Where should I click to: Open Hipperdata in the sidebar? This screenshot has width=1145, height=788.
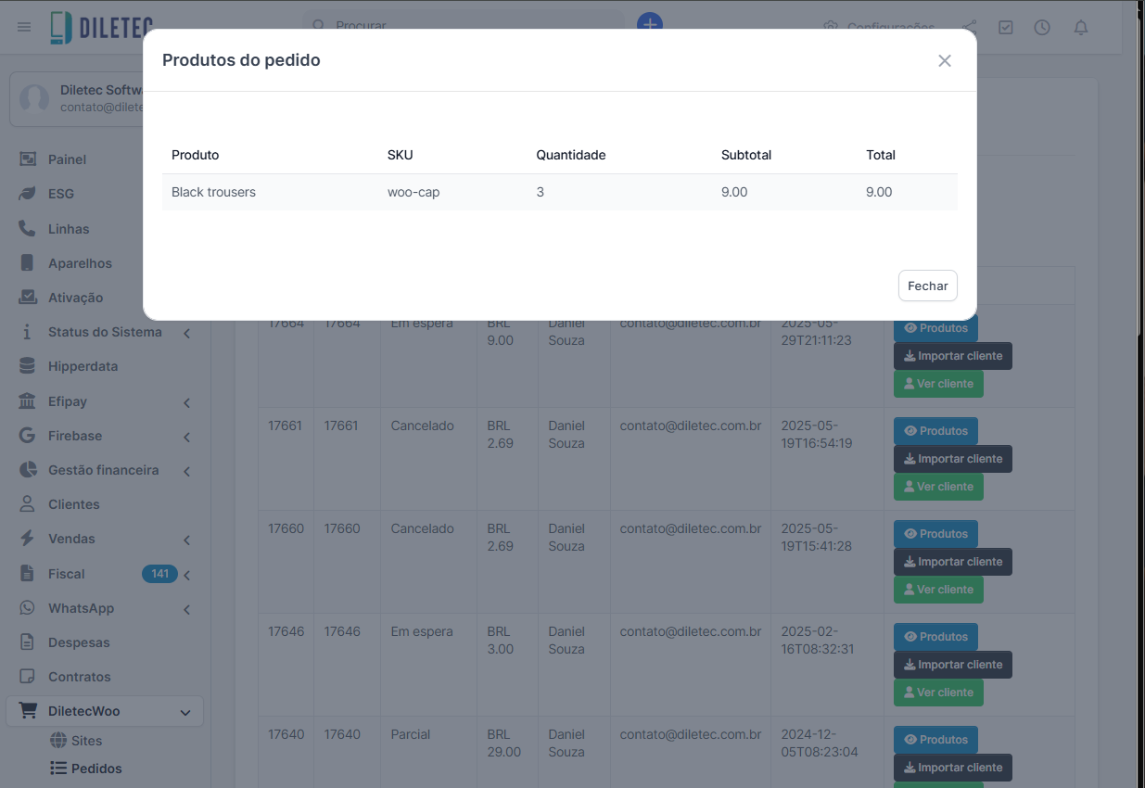click(x=83, y=366)
